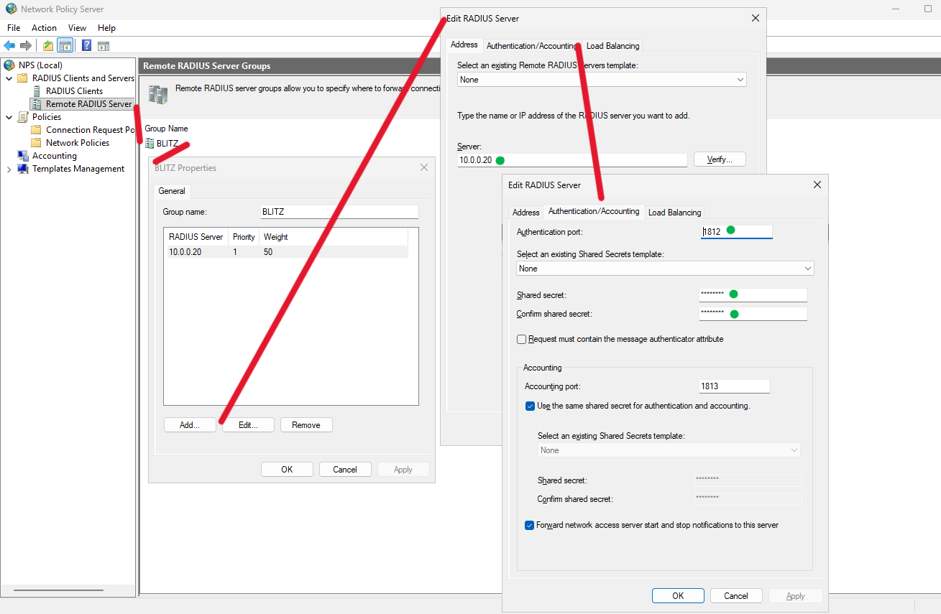This screenshot has width=941, height=614.
Task: Click the Accounting port field showing 1813
Action: (x=735, y=386)
